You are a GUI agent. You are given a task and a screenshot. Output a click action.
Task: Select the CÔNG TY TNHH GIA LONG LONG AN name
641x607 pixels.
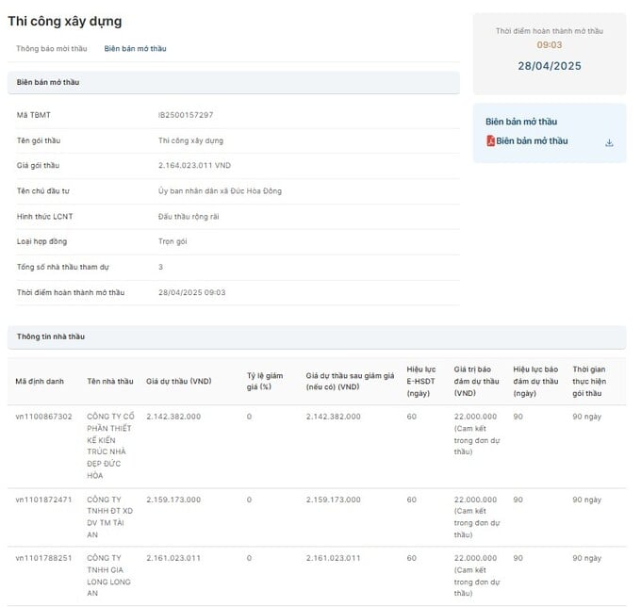point(108,576)
